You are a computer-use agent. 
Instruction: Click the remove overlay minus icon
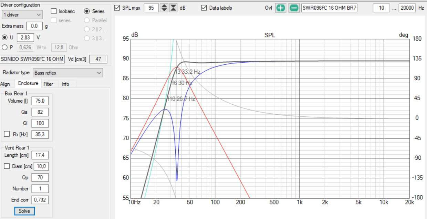click(294, 8)
